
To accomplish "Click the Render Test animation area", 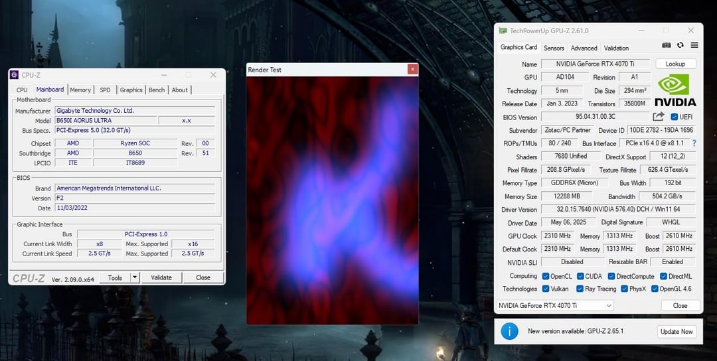I will [333, 200].
